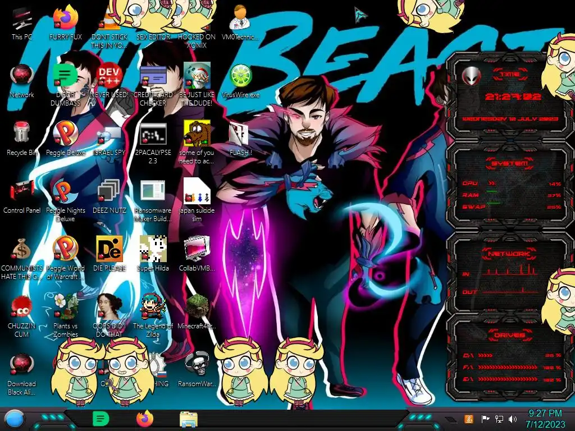575x431 pixels.
Task: Open the Action Center flag icon
Action: tap(485, 419)
